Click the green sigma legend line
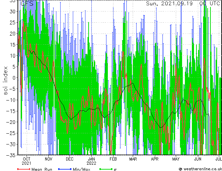Viewport: 222px width, 171px height. tap(106, 169)
